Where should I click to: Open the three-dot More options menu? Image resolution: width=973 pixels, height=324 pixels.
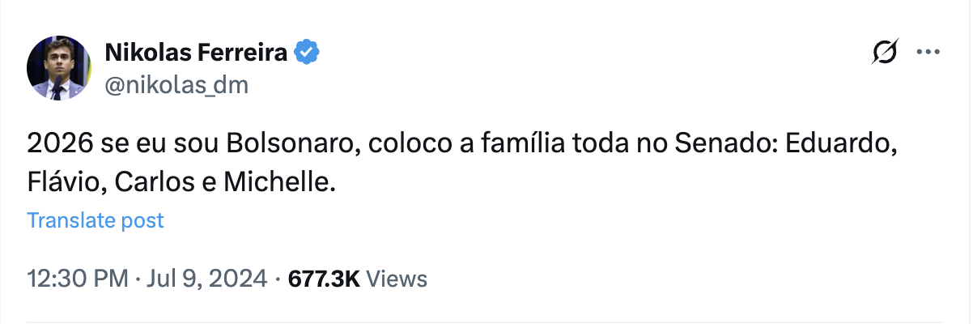point(927,53)
